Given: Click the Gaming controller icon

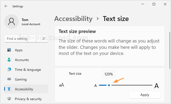Looking at the screenshot, I should (x=9, y=79).
